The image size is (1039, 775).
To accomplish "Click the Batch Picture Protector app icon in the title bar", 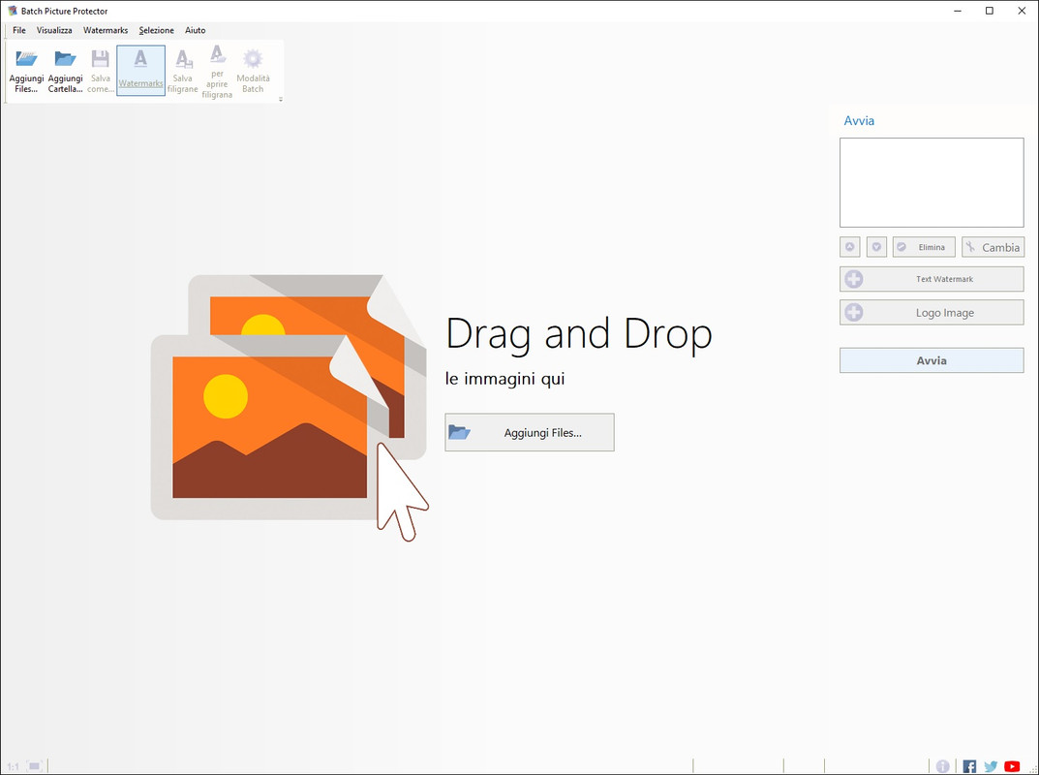I will click(12, 11).
